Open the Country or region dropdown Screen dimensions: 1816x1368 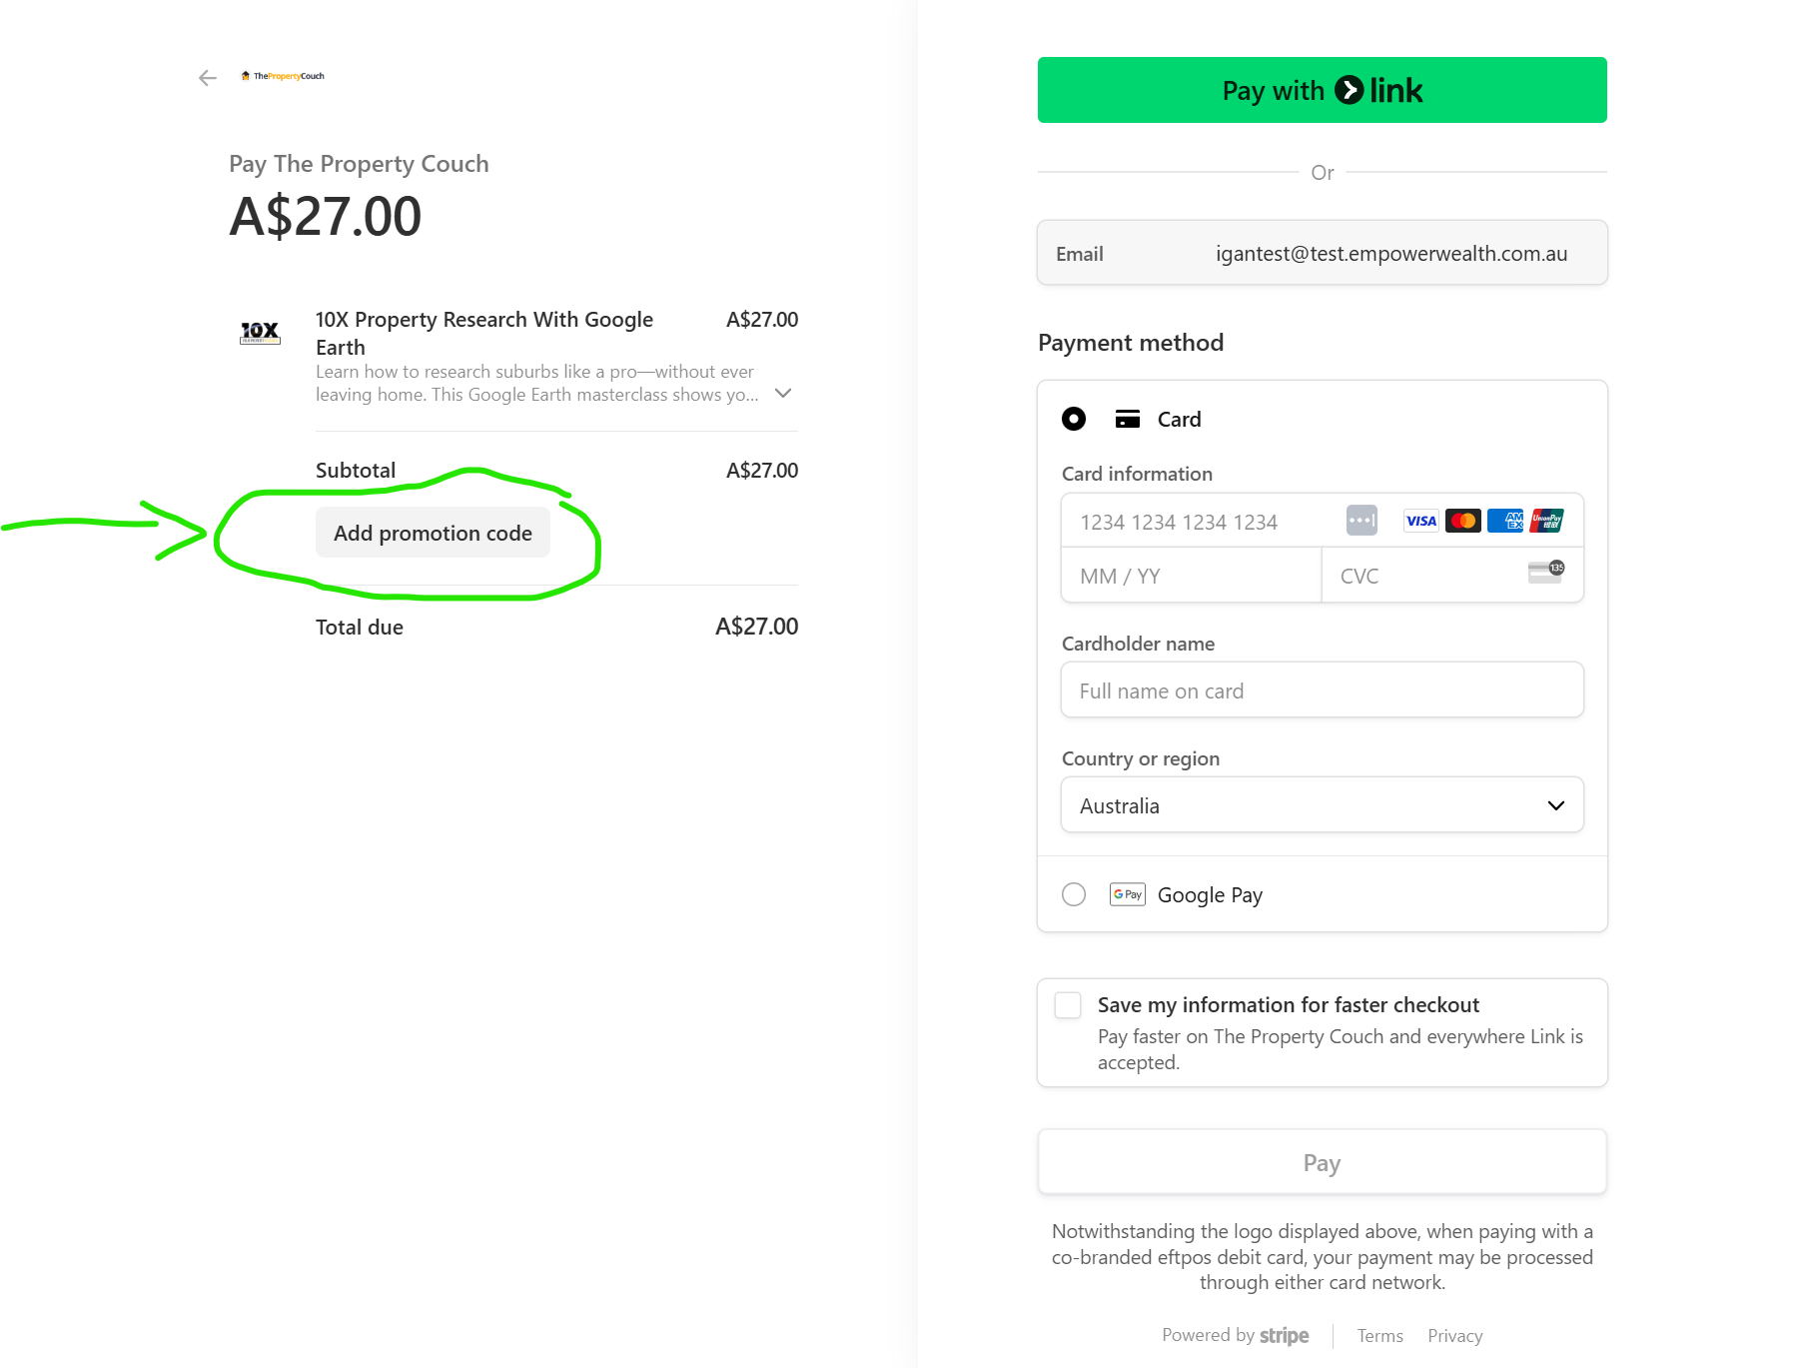pos(1322,805)
